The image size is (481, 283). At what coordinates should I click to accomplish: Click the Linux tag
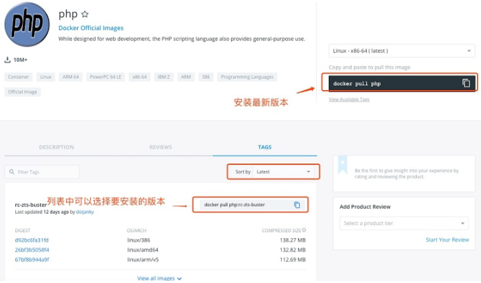point(45,77)
